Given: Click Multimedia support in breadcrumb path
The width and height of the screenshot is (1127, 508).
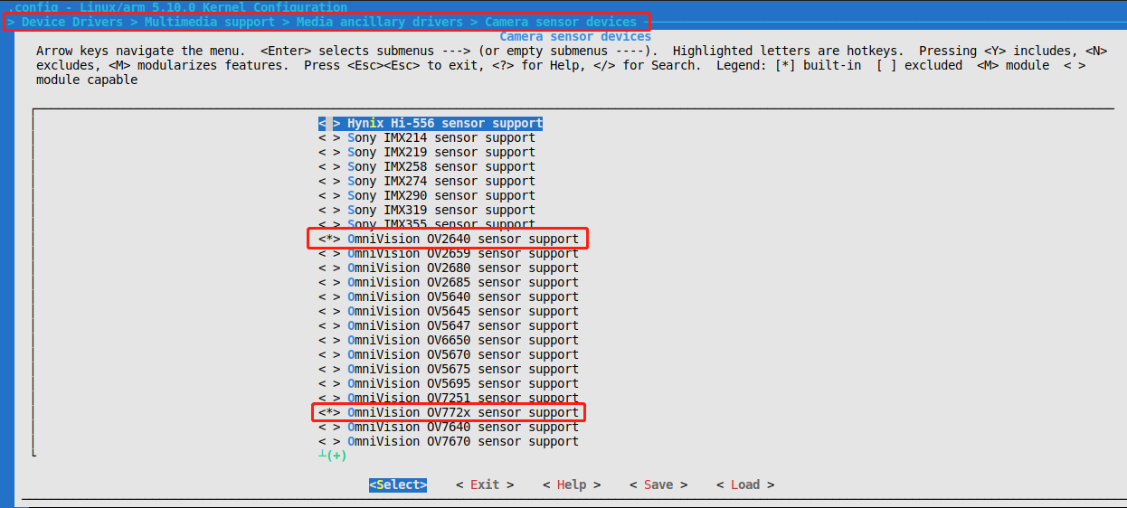Looking at the screenshot, I should pyautogui.click(x=210, y=22).
